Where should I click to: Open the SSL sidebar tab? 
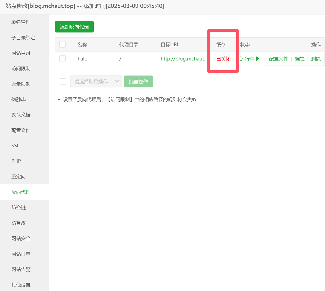click(x=15, y=145)
